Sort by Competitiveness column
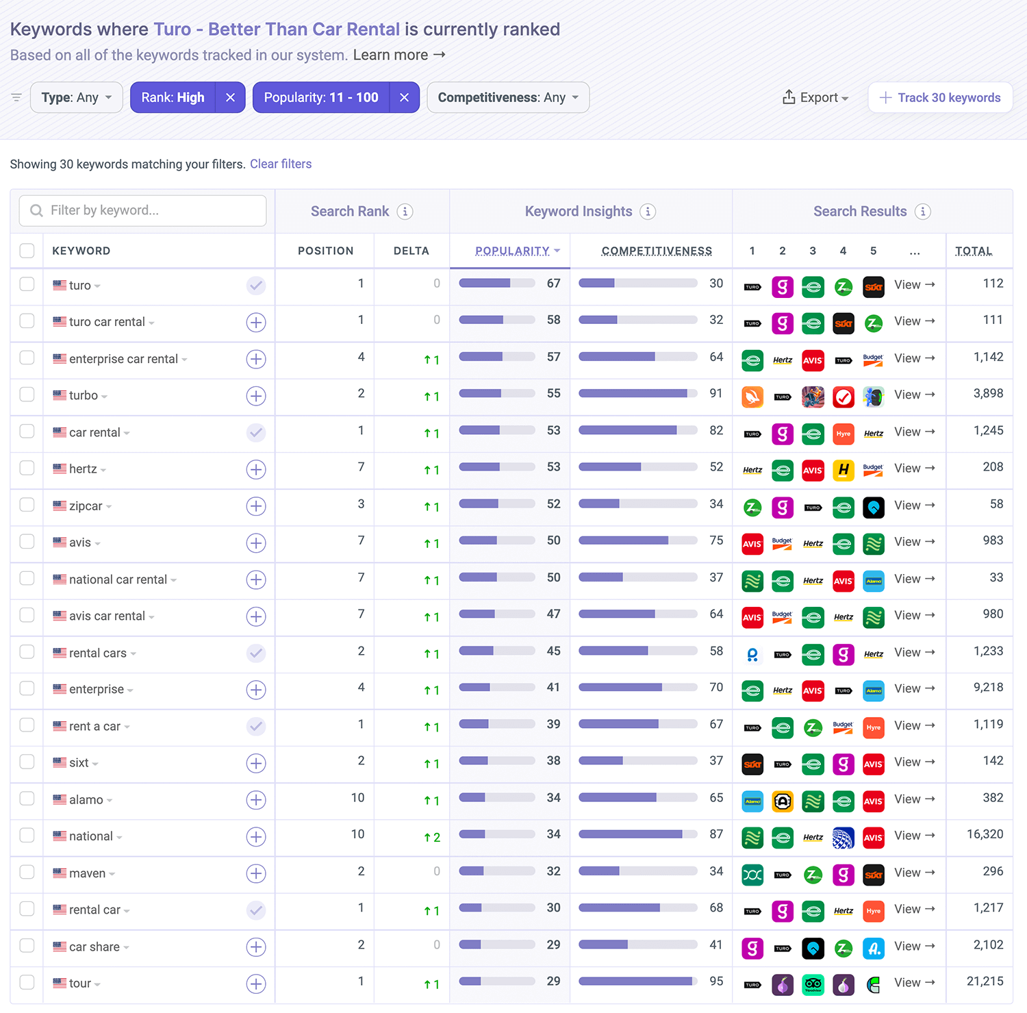Screen dimensions: 1027x1013 (657, 251)
